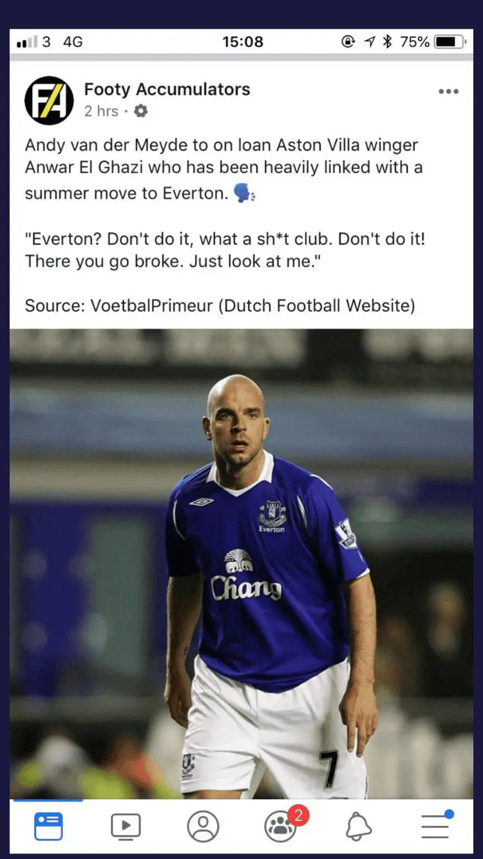This screenshot has height=859, width=483.
Task: Open the News Feed tab icon
Action: point(48,826)
